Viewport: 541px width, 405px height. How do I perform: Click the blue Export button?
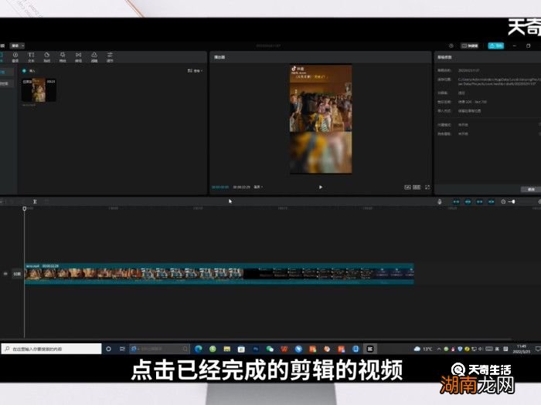pyautogui.click(x=496, y=46)
